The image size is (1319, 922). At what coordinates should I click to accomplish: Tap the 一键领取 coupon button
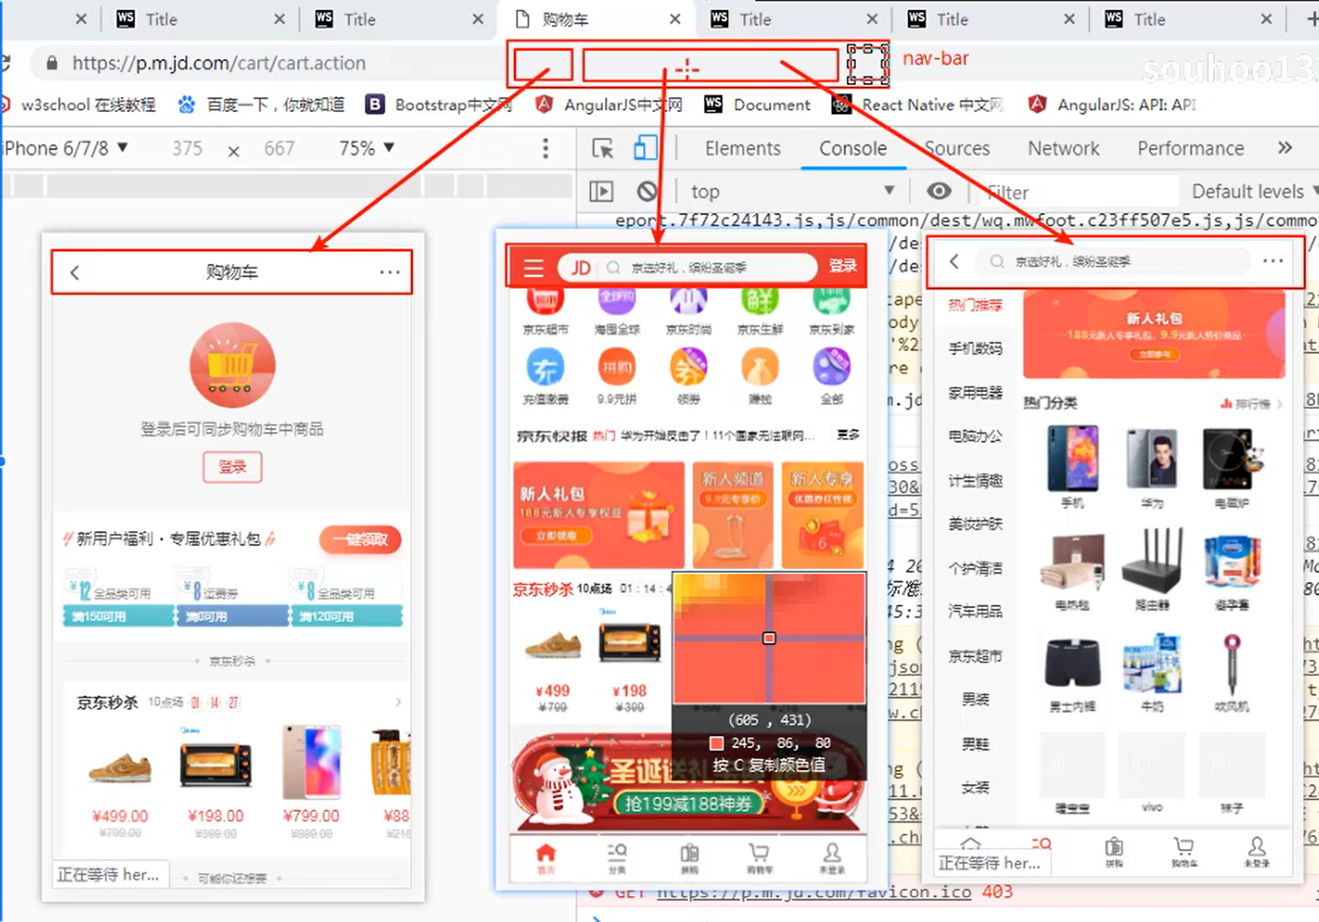click(x=360, y=539)
